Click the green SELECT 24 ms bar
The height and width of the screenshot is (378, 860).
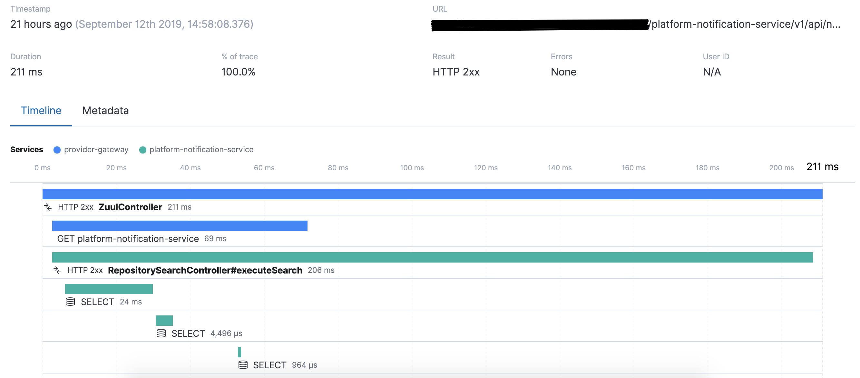[109, 289]
